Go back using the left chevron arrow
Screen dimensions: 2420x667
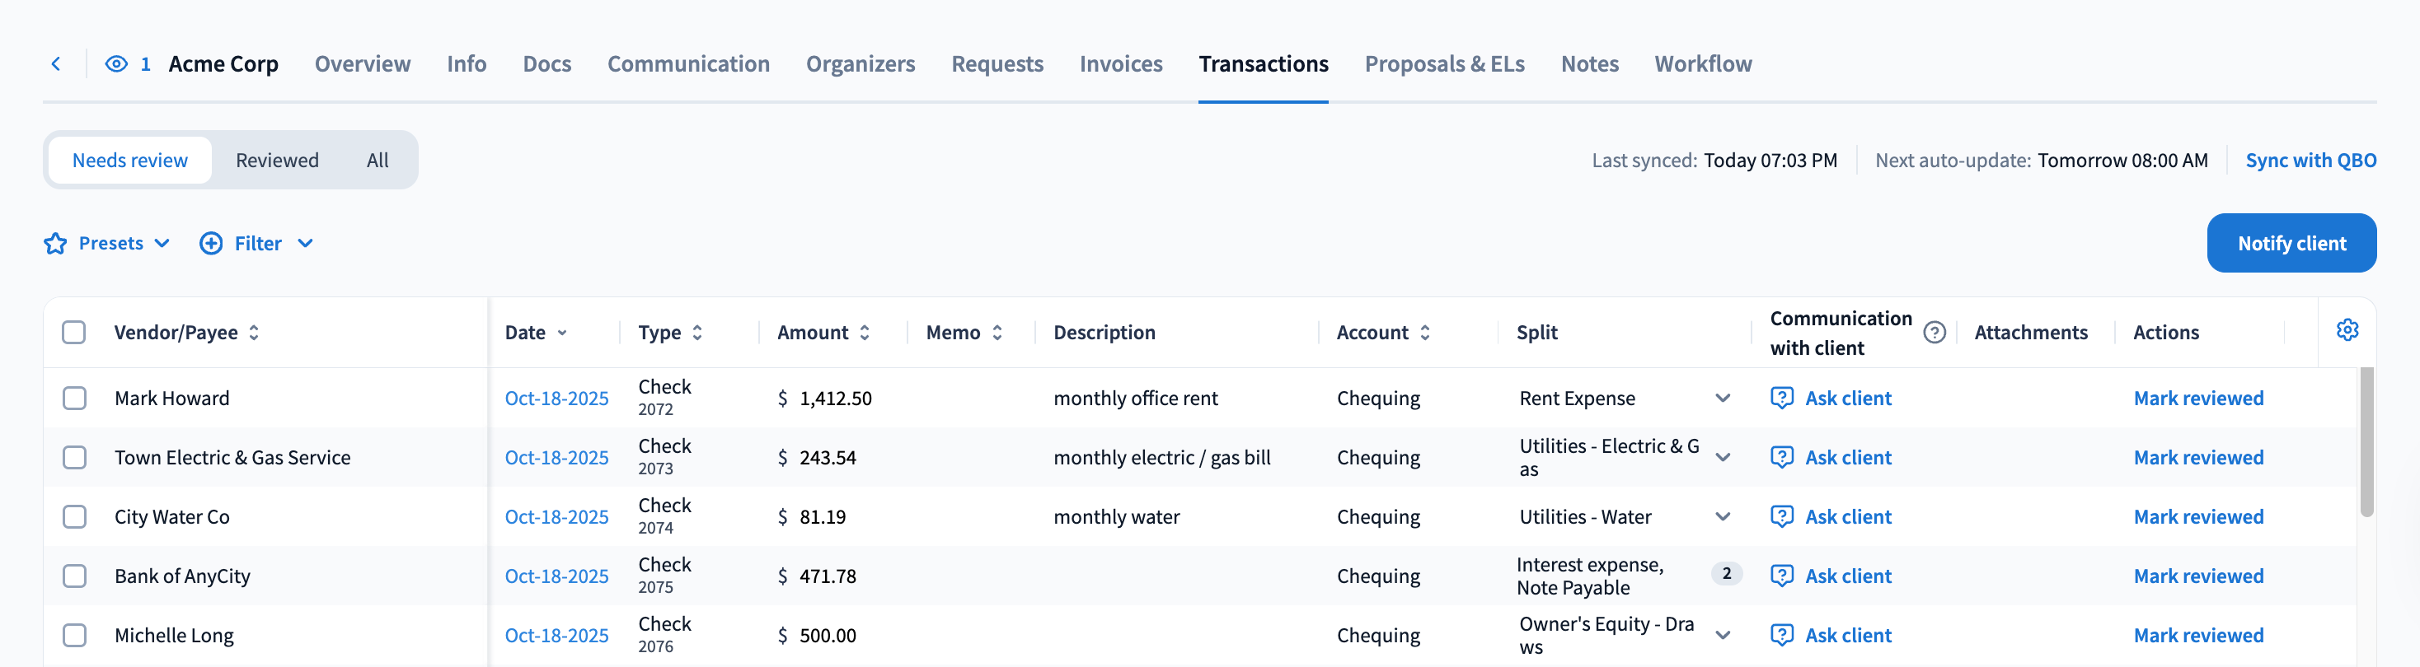click(56, 63)
